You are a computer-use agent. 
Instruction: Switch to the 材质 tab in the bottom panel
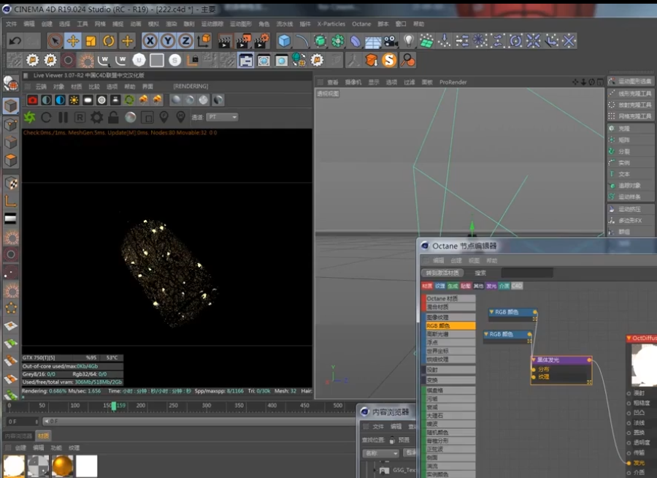44,436
